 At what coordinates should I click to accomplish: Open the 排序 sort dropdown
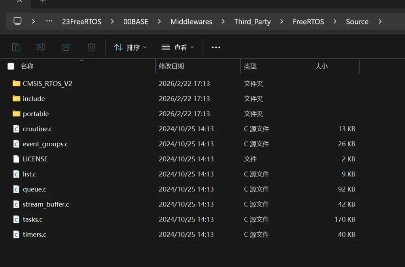130,47
